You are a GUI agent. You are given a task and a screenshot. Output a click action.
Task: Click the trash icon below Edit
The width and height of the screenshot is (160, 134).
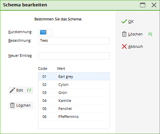pos(12,105)
